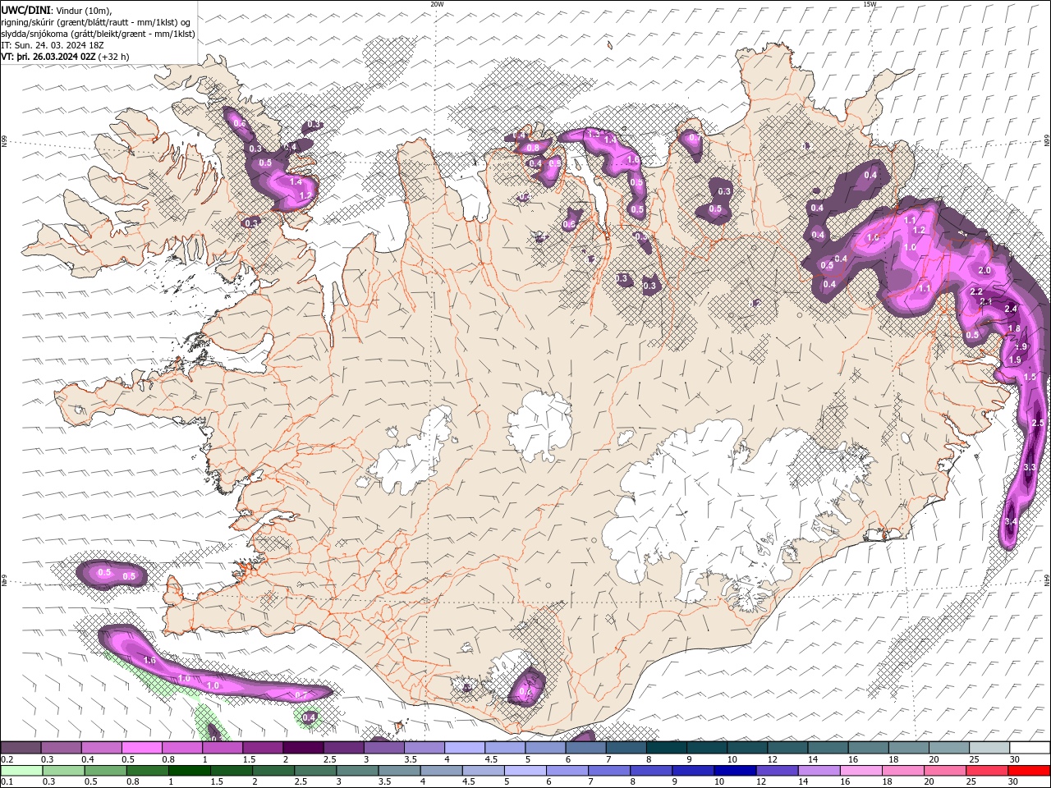
Task: Click the 'VT: þri. 26.03.2024 02Z' valid time
Action: pos(48,57)
